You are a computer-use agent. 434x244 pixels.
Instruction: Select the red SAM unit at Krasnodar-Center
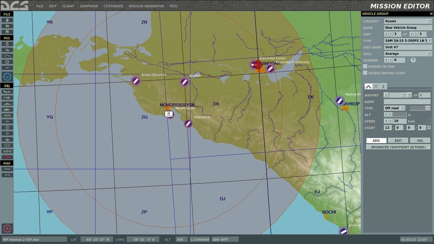tap(257, 65)
